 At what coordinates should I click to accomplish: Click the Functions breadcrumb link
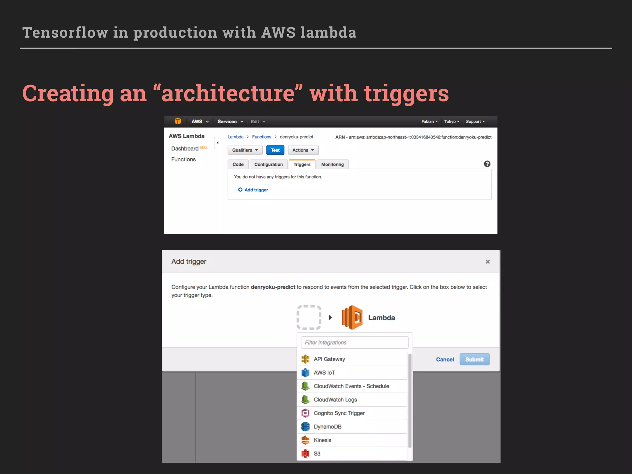pos(262,137)
